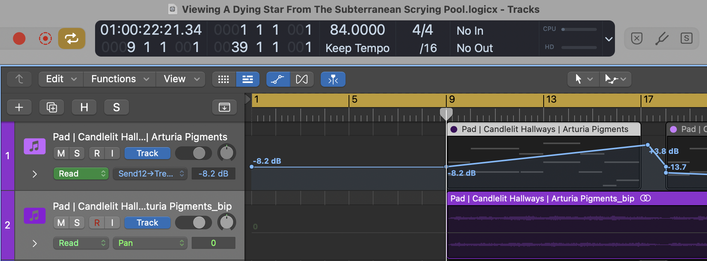This screenshot has height=261, width=707.
Task: Click the 0 pan value field on track 2
Action: (214, 243)
